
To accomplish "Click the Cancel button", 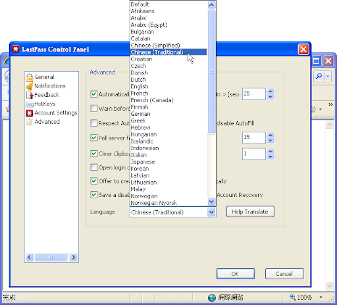I will [x=284, y=274].
